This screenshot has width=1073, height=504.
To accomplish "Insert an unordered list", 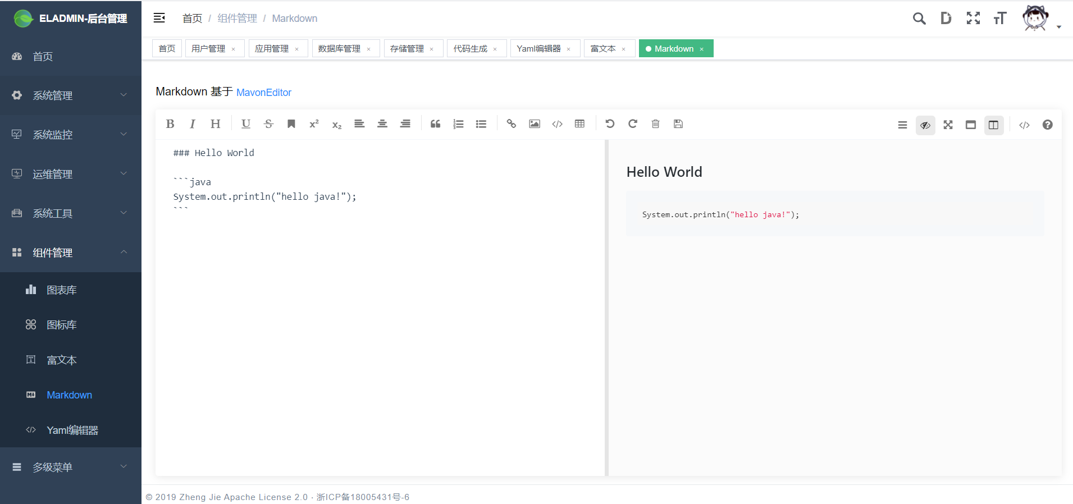I will [481, 124].
